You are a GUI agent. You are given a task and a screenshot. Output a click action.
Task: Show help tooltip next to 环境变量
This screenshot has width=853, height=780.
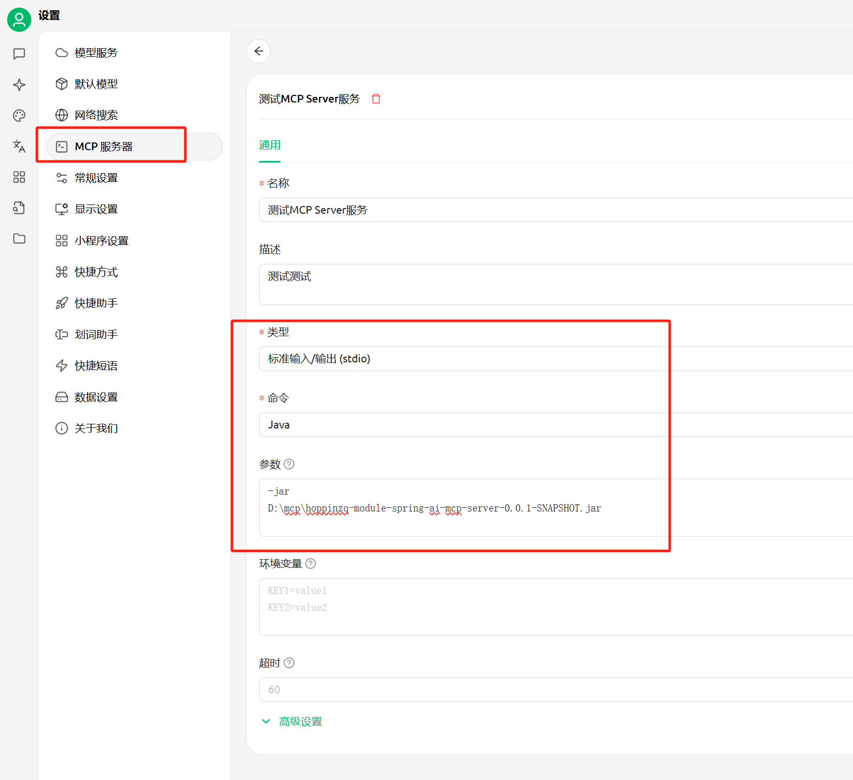pyautogui.click(x=311, y=564)
